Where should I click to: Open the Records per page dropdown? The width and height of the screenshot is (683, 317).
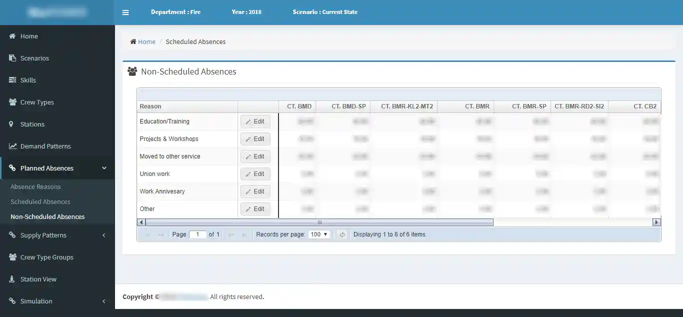(319, 234)
